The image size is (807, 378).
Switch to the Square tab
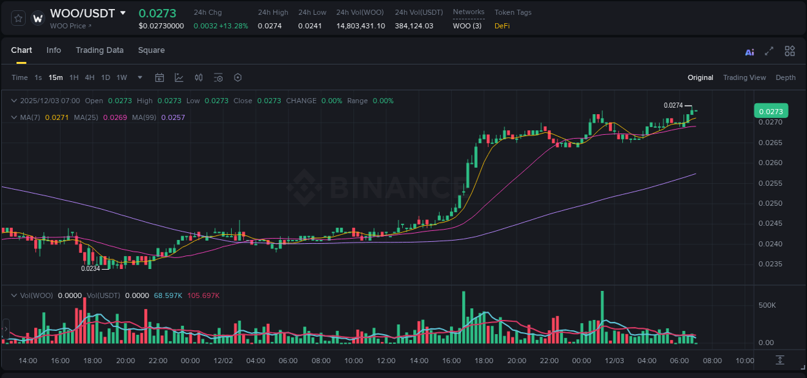click(152, 50)
